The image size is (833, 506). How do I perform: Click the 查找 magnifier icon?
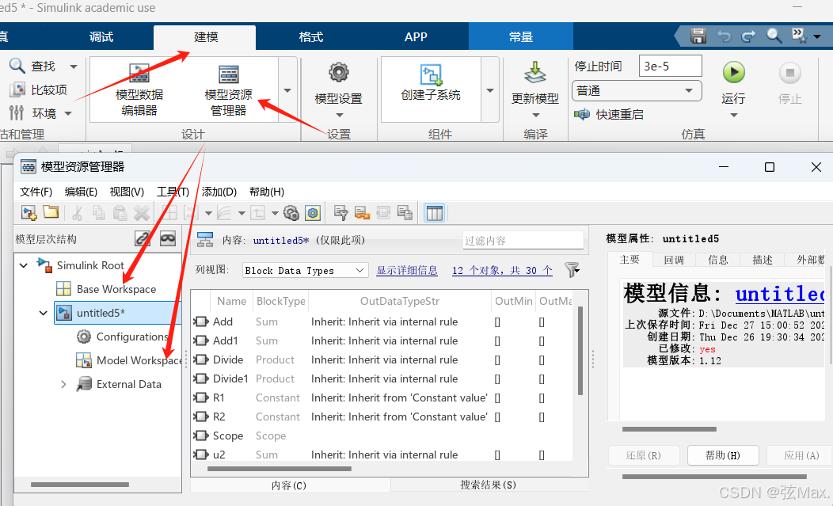tap(17, 66)
